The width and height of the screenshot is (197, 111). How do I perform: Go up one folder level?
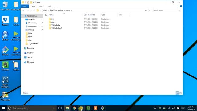[x=34, y=10]
